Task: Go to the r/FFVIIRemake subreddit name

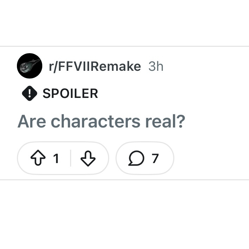Action: tap(95, 66)
